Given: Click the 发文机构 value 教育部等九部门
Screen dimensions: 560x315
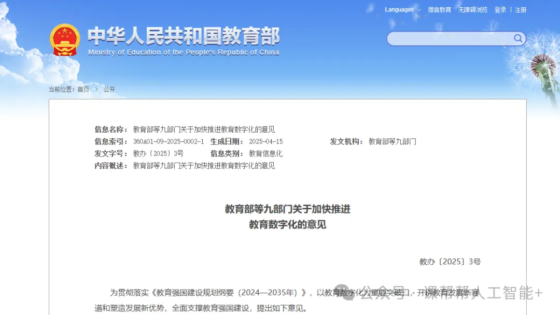Looking at the screenshot, I should tap(392, 141).
